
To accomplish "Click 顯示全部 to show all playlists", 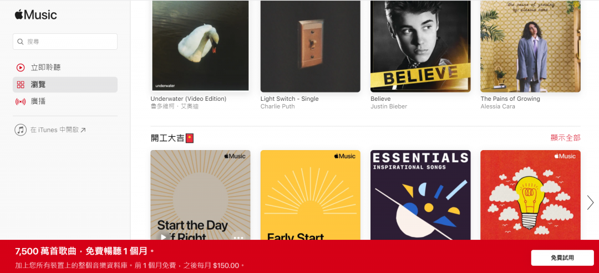I will coord(565,138).
